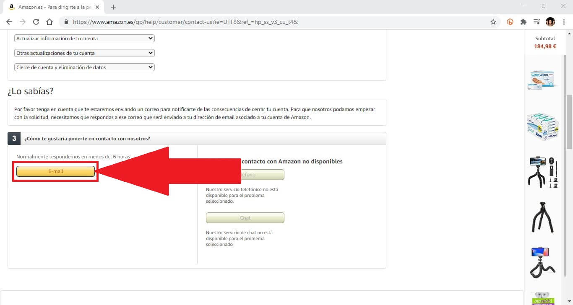Viewport: 573px width, 305px height.
Task: Open the baby wipes box thumbnail
Action: click(x=543, y=127)
